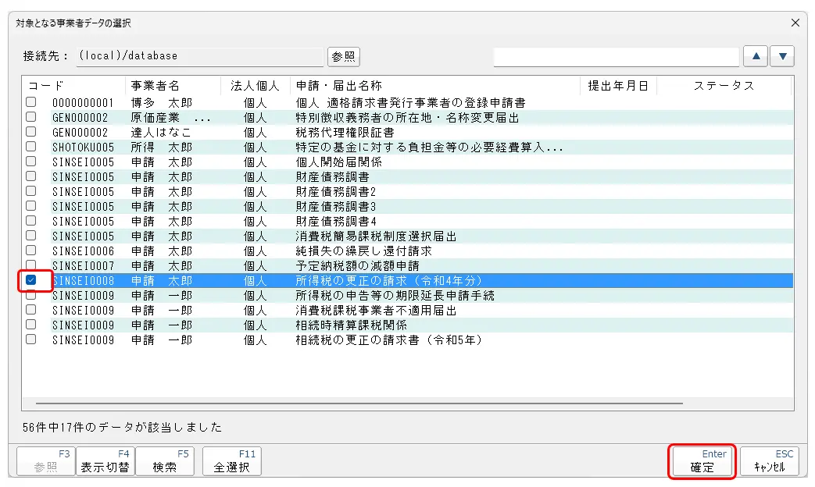Click the 検索 F5 button

(165, 461)
